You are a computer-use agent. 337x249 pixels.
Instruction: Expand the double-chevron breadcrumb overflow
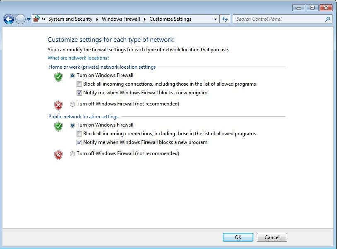[43, 19]
